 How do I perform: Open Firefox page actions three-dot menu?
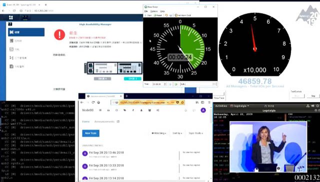coord(172,102)
